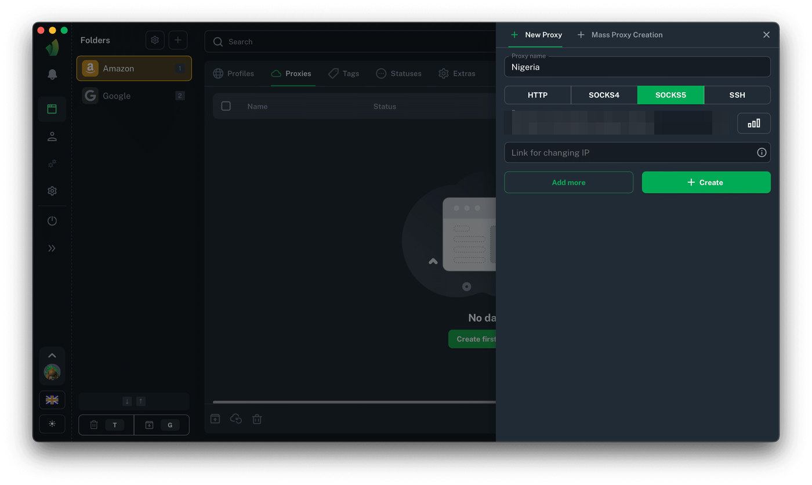Image resolution: width=812 pixels, height=485 pixels.
Task: Switch to the Profiles tab
Action: [x=234, y=74]
